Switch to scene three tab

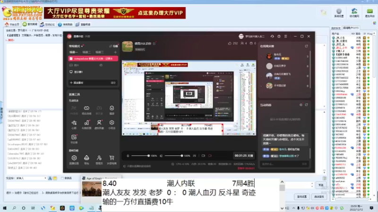[x=100, y=52]
